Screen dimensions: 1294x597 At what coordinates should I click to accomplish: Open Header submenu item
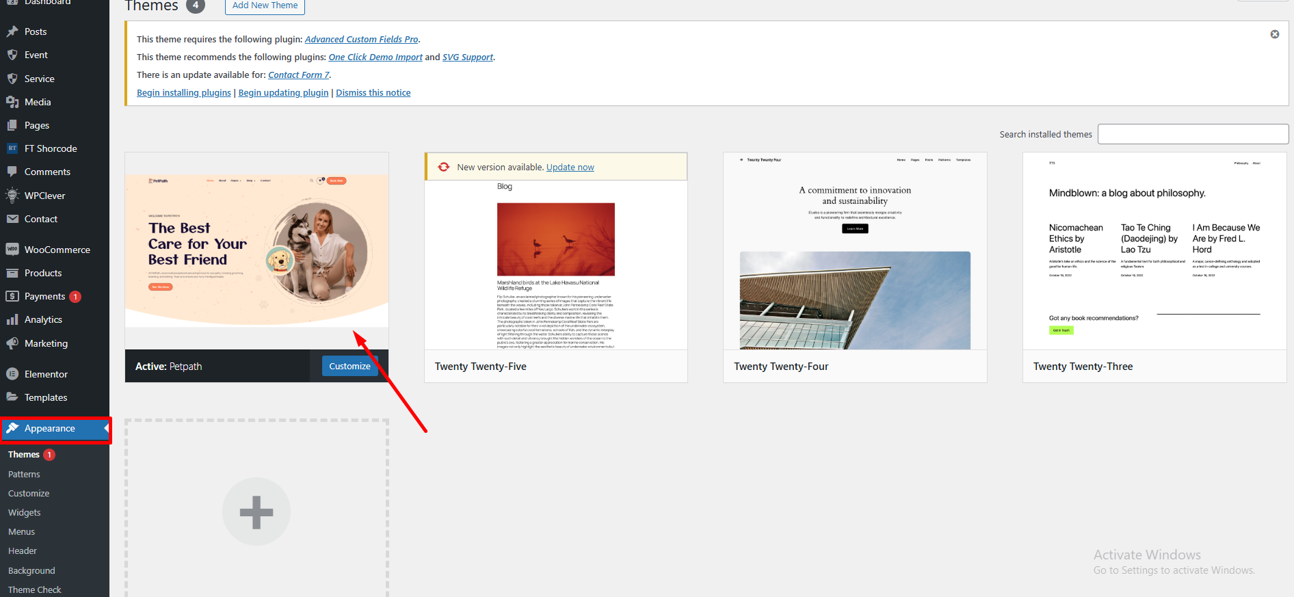point(23,550)
